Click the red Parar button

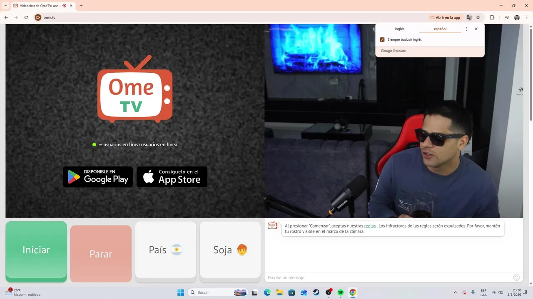coord(101,254)
